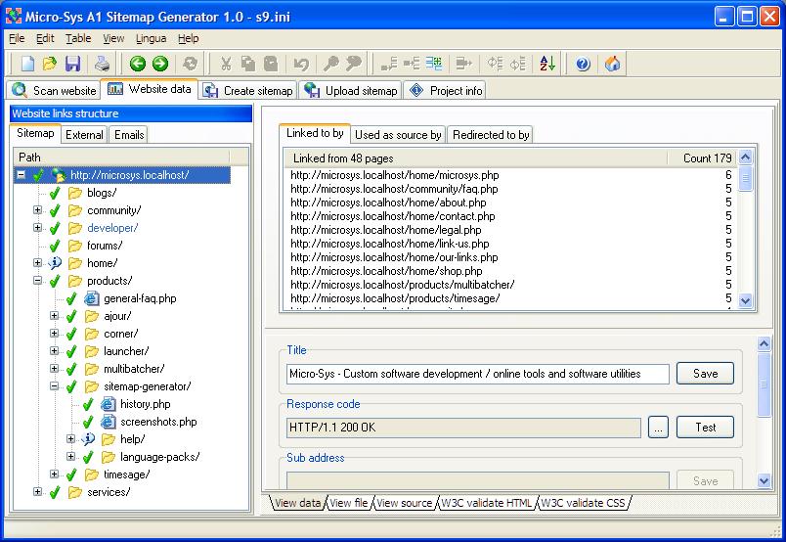
Task: Switch to the Upload sitemap tab
Action: (x=351, y=90)
